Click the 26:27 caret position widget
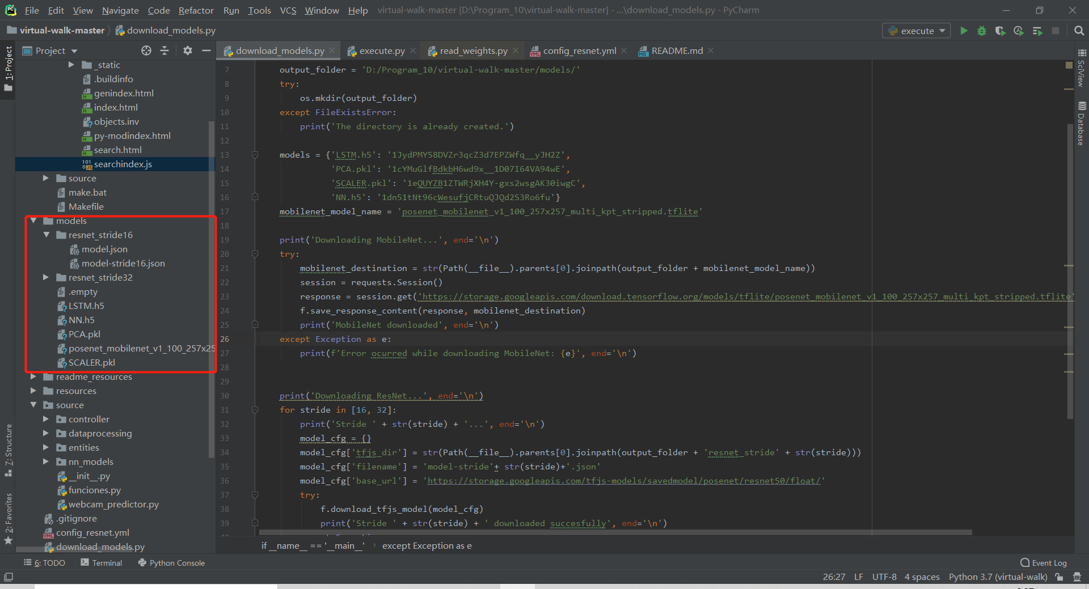1089x589 pixels. (834, 577)
